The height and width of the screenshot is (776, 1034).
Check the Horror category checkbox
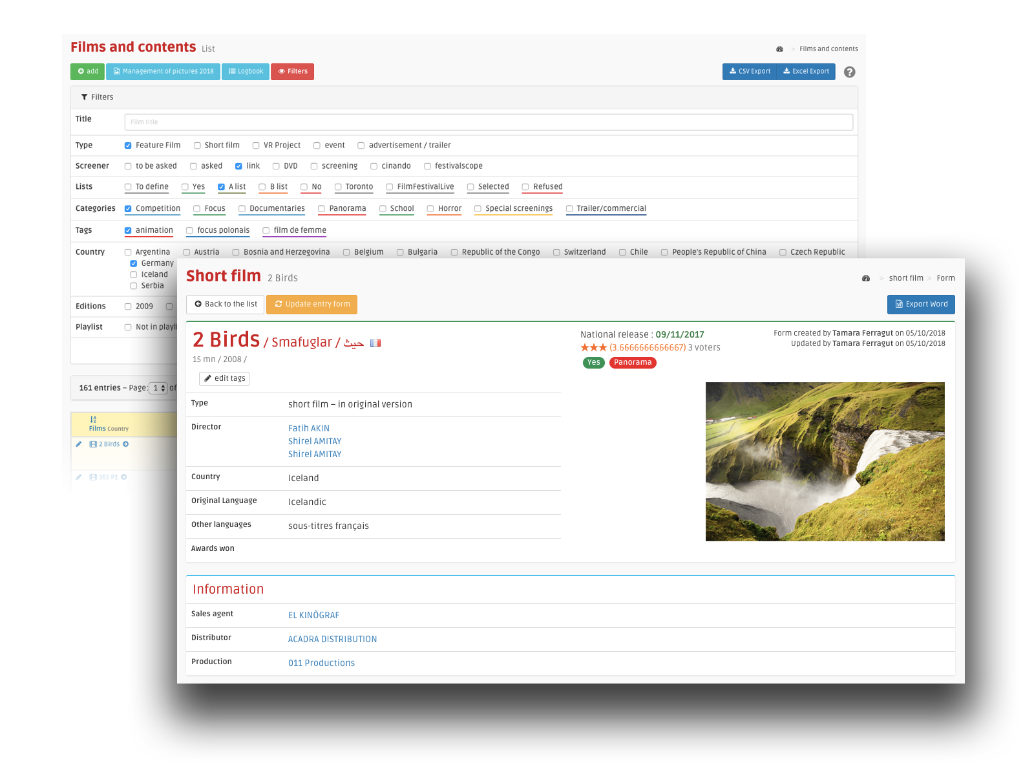click(x=430, y=209)
